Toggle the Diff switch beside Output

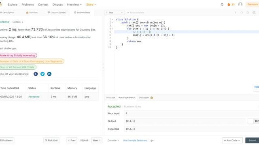(251, 121)
